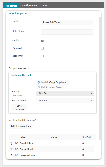Switch to the Configuration tab
Viewport: 106px width, 167px height.
[30, 6]
